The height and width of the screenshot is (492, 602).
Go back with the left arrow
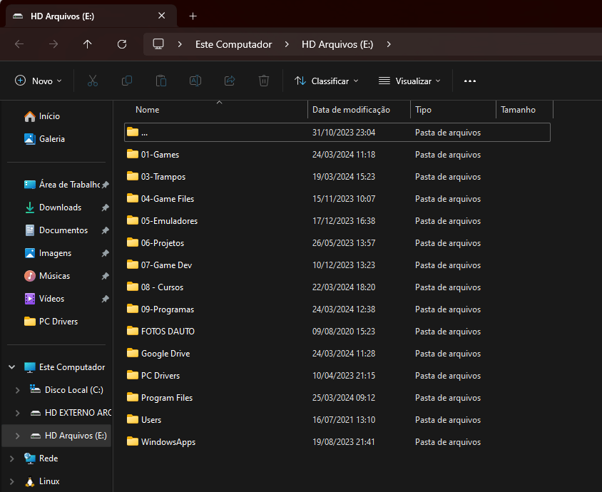tap(19, 44)
